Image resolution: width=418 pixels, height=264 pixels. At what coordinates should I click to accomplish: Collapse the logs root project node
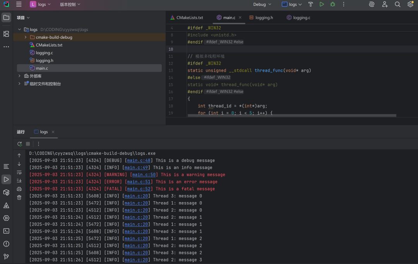coord(19,29)
